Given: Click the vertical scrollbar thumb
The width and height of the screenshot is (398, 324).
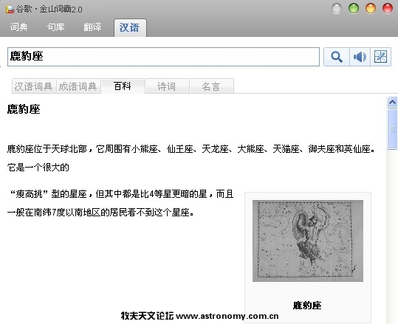Looking at the screenshot, I should (x=392, y=129).
